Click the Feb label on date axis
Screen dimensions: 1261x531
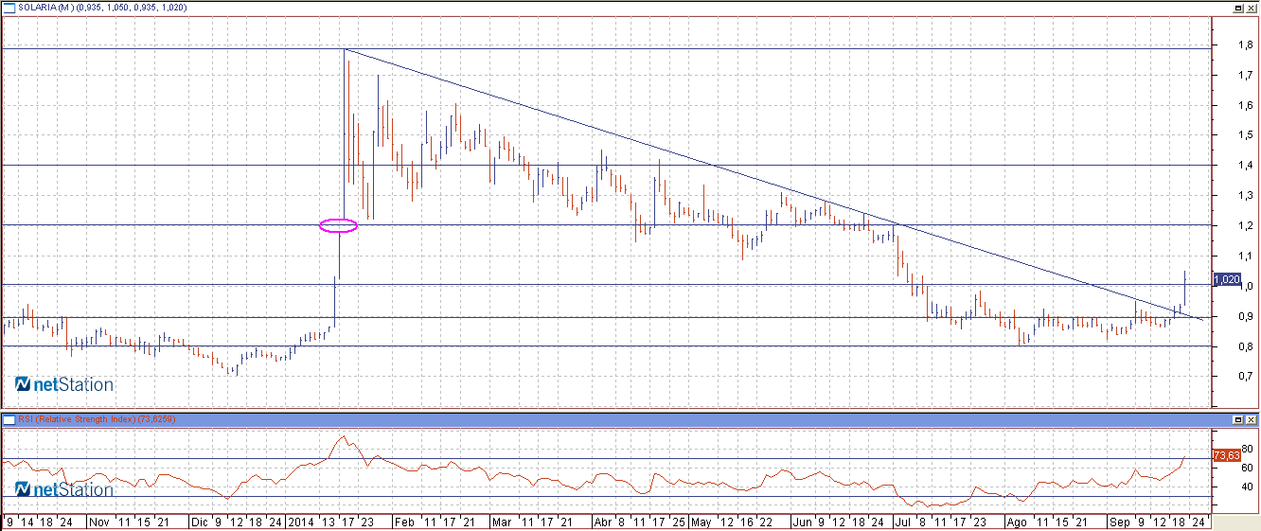coord(404,522)
